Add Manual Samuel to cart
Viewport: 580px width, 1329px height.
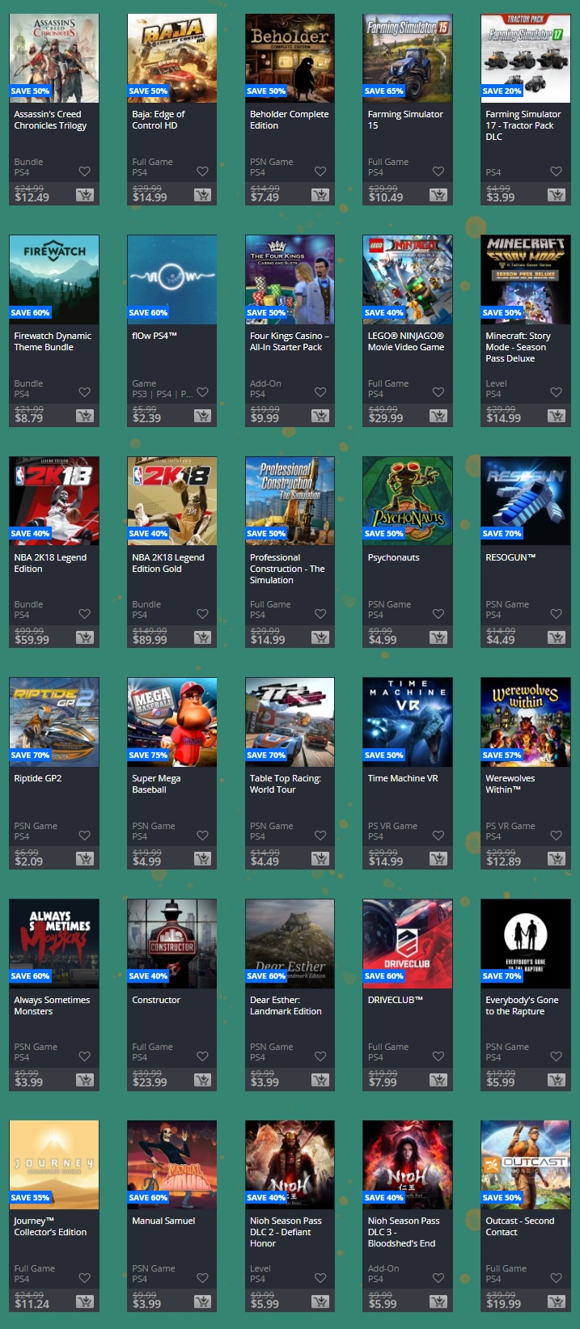point(203,1301)
